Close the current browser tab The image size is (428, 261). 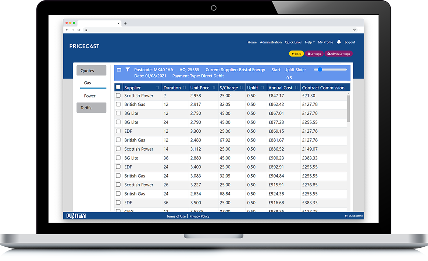coord(118,24)
